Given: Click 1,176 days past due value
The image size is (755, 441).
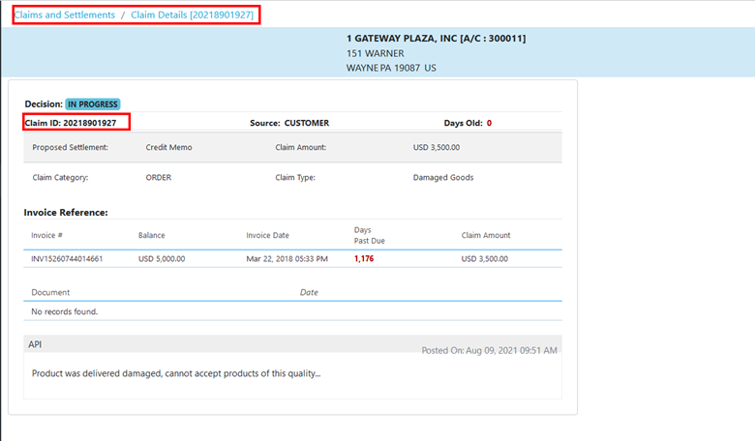Looking at the screenshot, I should pyautogui.click(x=364, y=259).
